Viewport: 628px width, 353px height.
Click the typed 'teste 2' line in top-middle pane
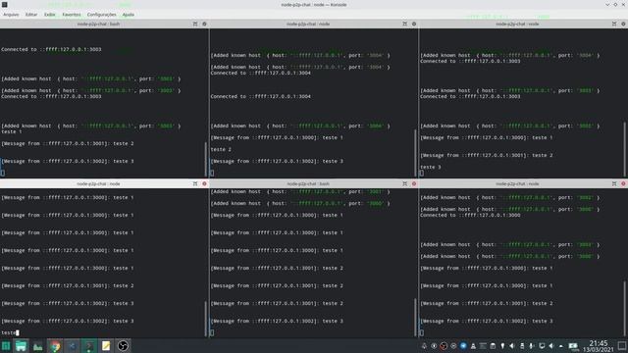pos(221,149)
